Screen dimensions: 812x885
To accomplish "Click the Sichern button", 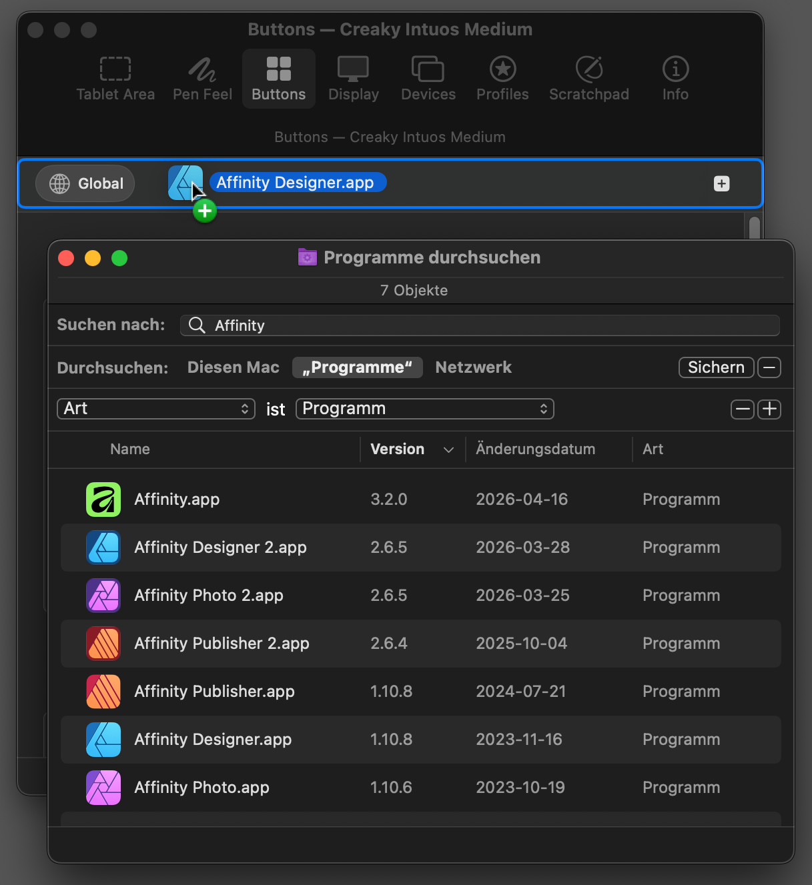I will (x=717, y=367).
